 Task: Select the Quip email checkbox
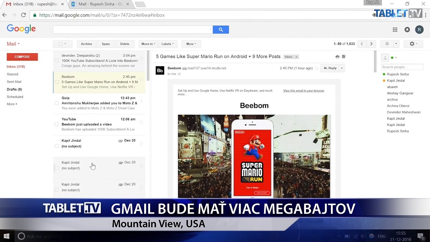pyautogui.click(x=56, y=103)
